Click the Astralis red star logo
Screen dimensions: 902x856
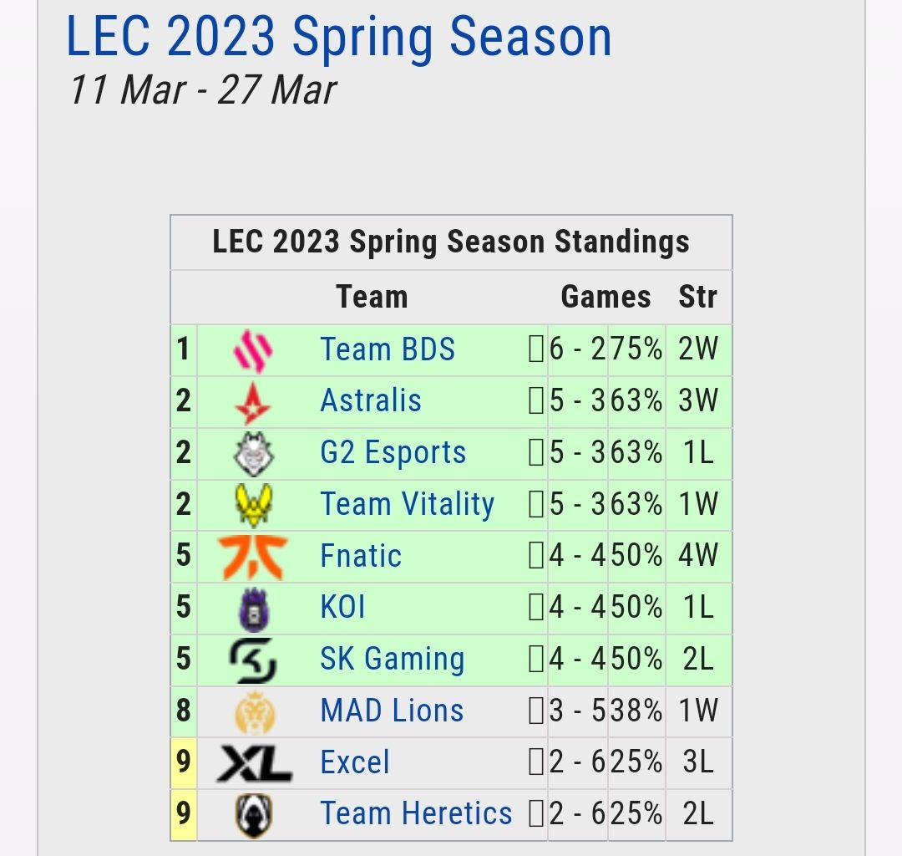(x=253, y=401)
